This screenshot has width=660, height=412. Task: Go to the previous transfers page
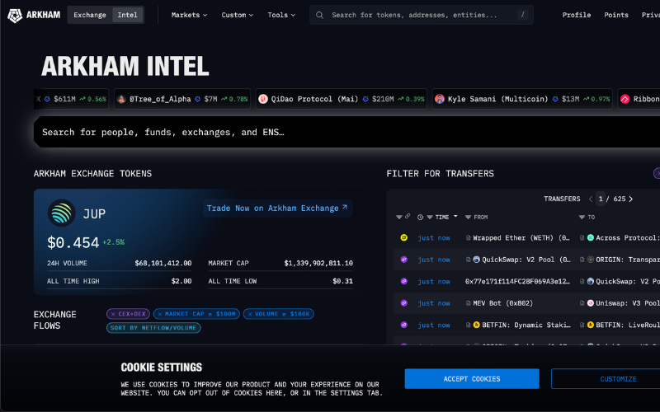(x=591, y=199)
